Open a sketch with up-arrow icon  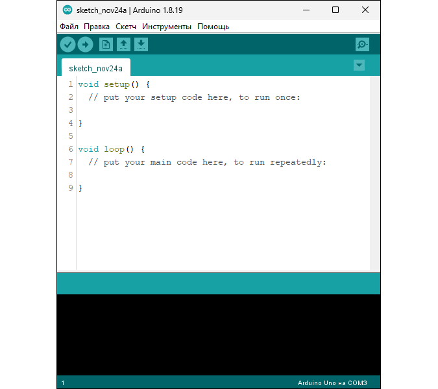(x=123, y=44)
